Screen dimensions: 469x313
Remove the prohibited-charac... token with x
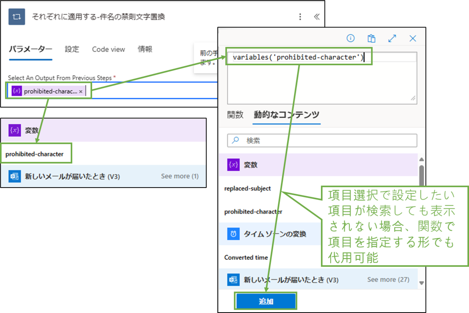pyautogui.click(x=81, y=91)
